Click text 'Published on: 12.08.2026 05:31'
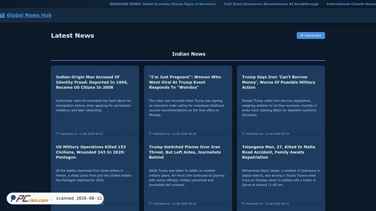376x211 pixels. 268,204
